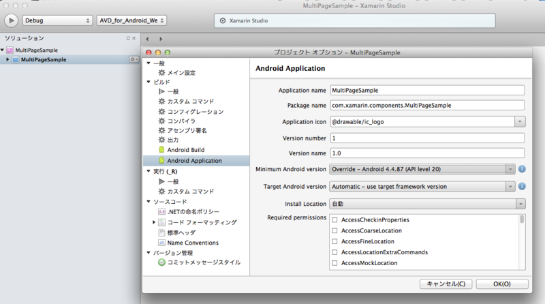Click the gear icon of カスタム コマンド under ビルド
Viewport: 545px width, 304px height.
click(161, 101)
